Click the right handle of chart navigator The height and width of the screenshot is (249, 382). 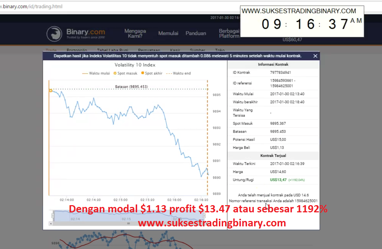click(204, 216)
